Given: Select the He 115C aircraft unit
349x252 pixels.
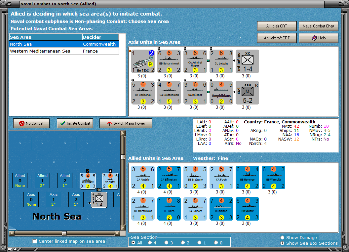Looking at the screenshot, I should coord(143,61).
